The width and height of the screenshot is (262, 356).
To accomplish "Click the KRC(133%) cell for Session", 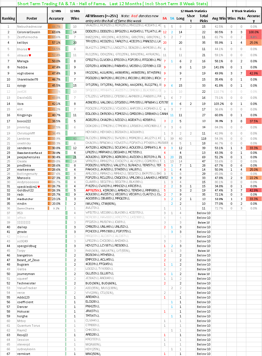I will point(123,340).
